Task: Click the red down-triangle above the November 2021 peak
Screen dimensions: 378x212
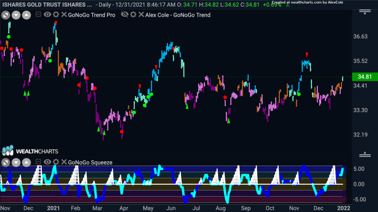Action: pyautogui.click(x=307, y=55)
